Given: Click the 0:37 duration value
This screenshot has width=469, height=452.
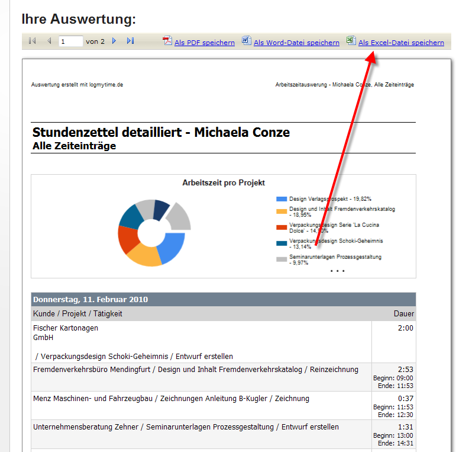Looking at the screenshot, I should click(x=406, y=398).
